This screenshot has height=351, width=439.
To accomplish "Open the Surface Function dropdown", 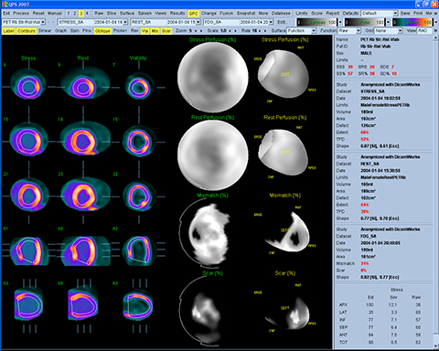I will (x=302, y=31).
